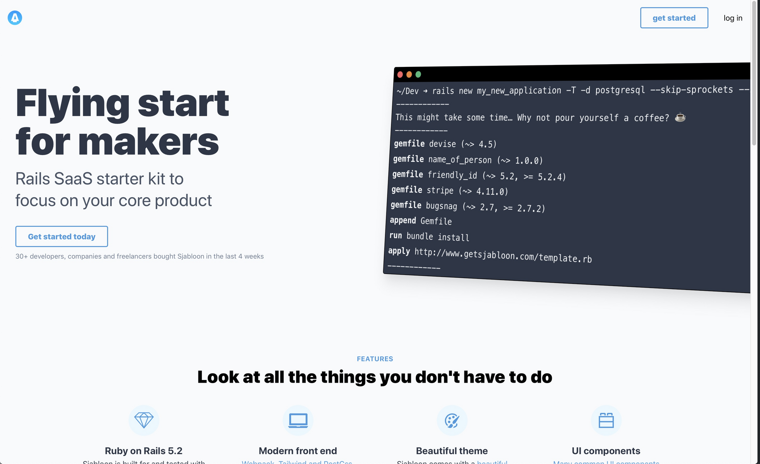
Task: Click the green dot in terminal window
Action: [418, 74]
